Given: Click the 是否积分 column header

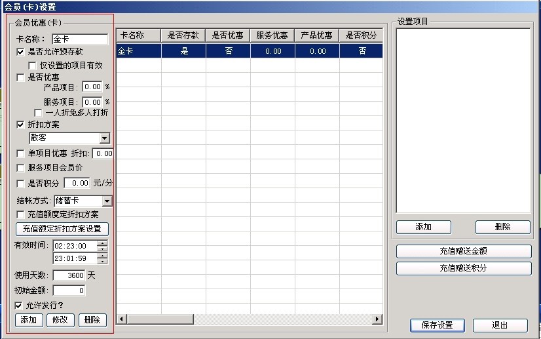Looking at the screenshot, I should pos(361,35).
